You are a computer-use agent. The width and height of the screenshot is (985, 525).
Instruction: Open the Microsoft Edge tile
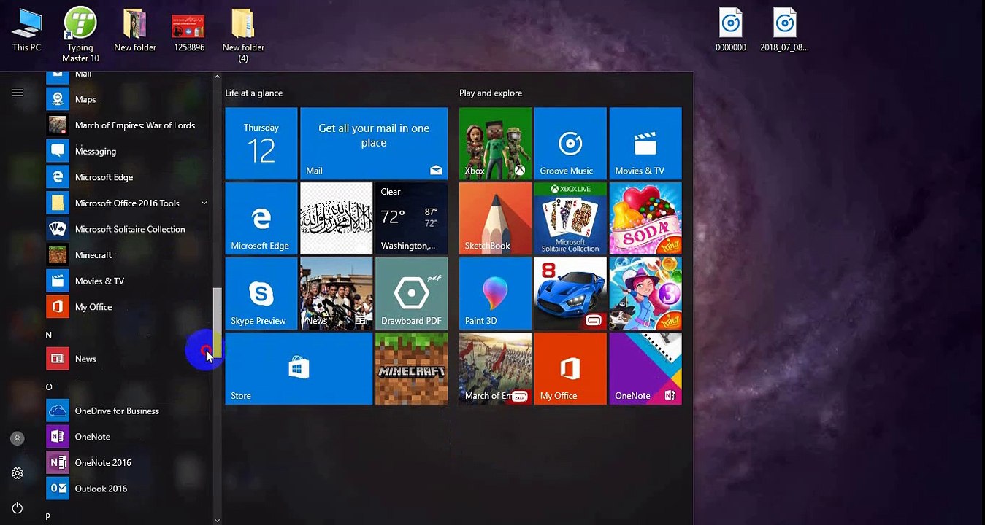(261, 219)
